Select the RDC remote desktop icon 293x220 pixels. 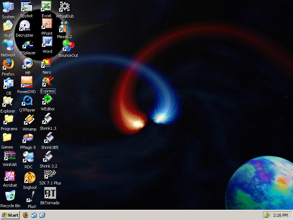(x=29, y=157)
